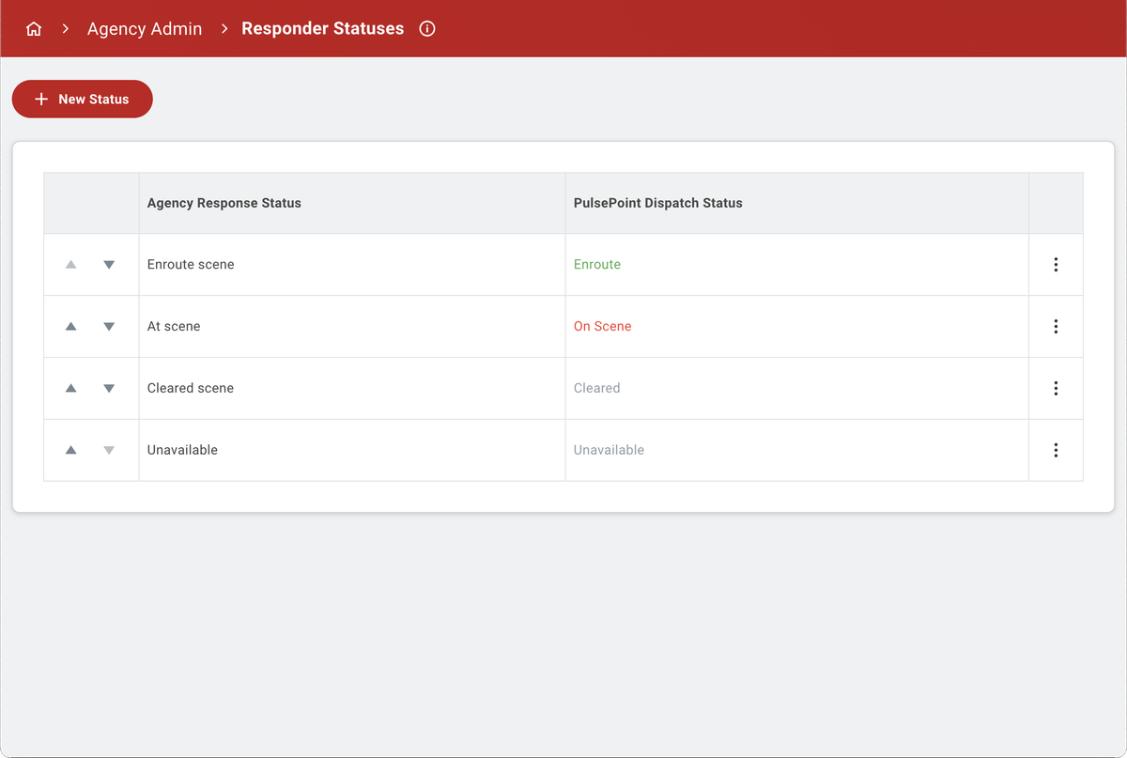
Task: Open the options menu for Cleared scene
Action: click(x=1056, y=388)
